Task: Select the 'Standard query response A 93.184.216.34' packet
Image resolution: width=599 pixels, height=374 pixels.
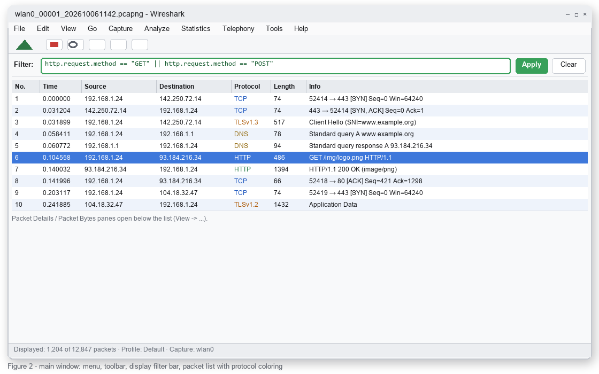Action: pyautogui.click(x=299, y=146)
